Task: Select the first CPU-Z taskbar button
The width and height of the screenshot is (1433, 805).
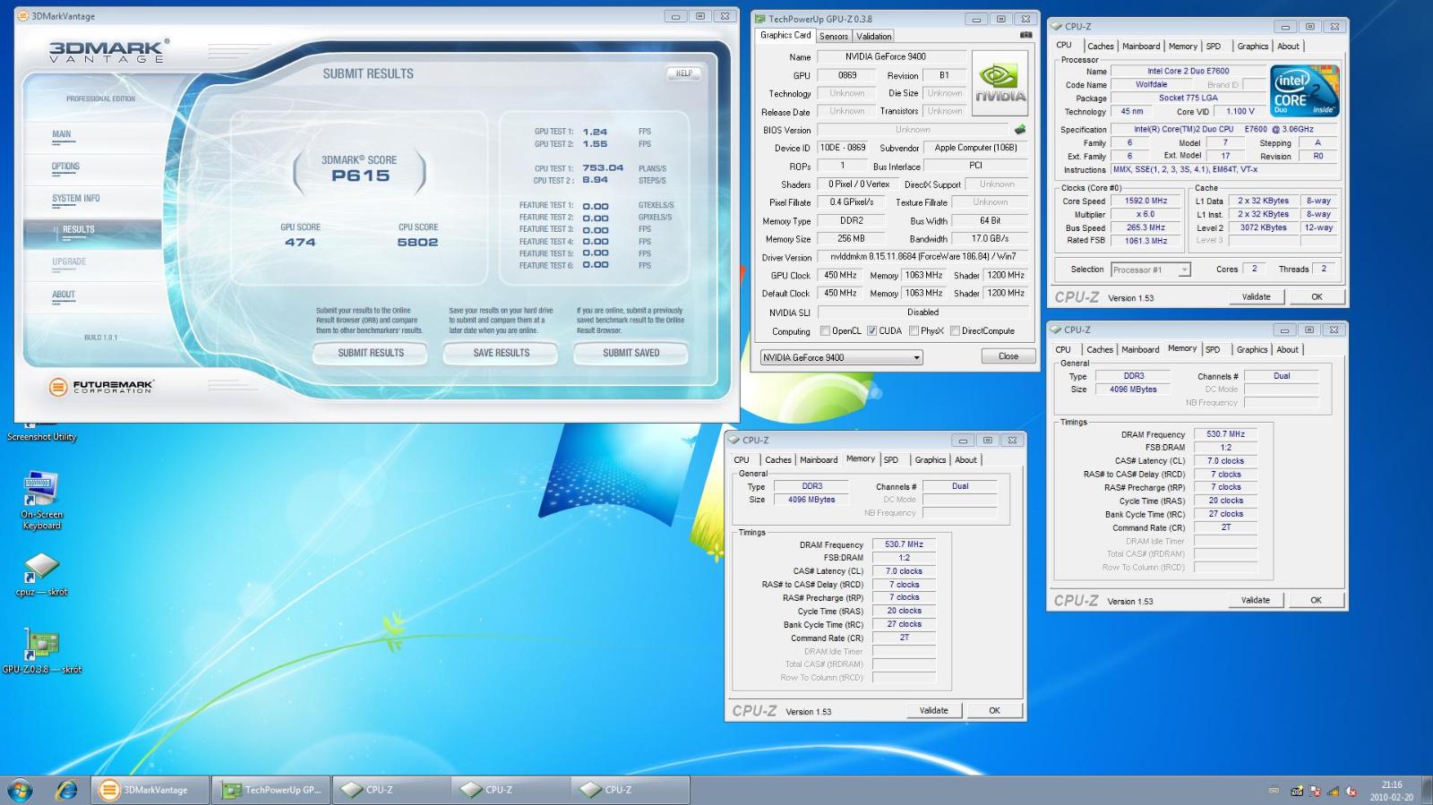Action: click(x=391, y=790)
